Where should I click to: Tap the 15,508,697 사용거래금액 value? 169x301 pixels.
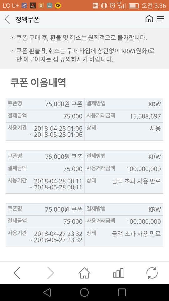(x=145, y=116)
